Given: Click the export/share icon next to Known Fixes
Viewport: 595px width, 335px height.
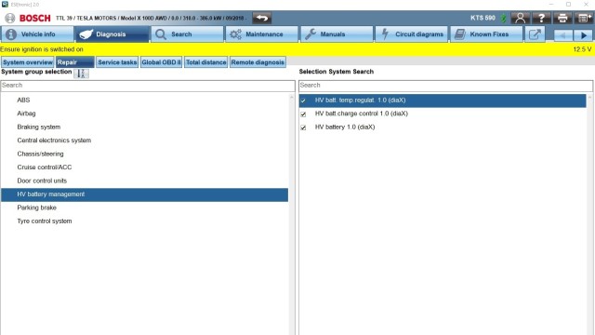Looking at the screenshot, I should coord(535,34).
